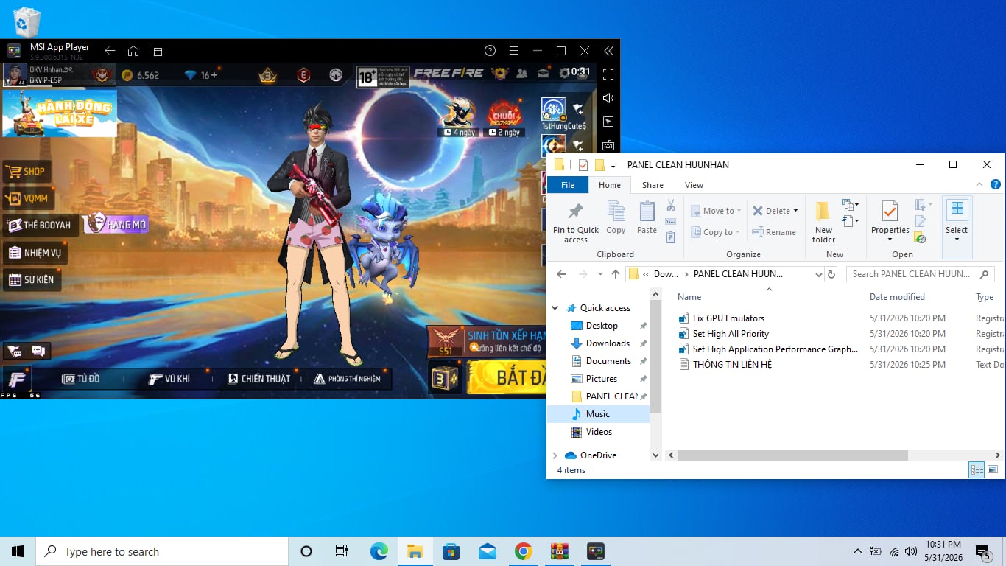Viewport: 1006px width, 566px height.
Task: Switch to the View ribbon tab
Action: tap(694, 185)
